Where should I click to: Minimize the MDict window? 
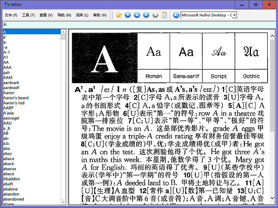pyautogui.click(x=242, y=5)
